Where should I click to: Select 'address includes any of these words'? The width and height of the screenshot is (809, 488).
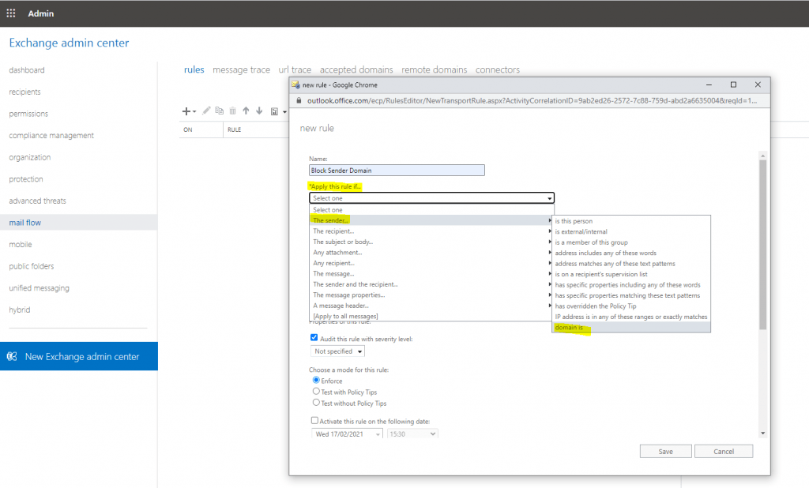631,253
